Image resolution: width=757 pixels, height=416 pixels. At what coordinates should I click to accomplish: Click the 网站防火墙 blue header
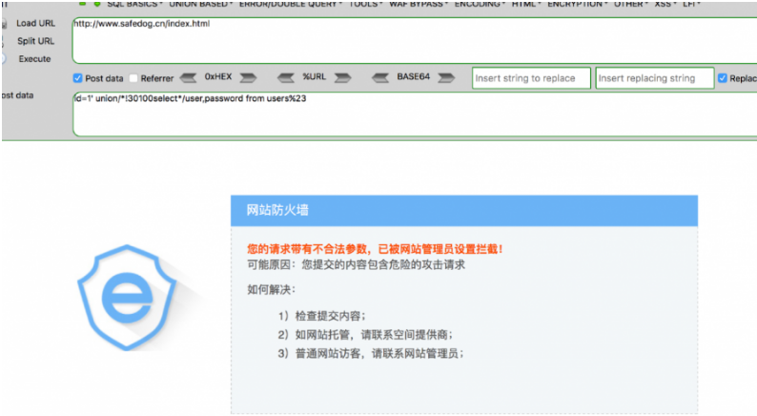(x=464, y=210)
